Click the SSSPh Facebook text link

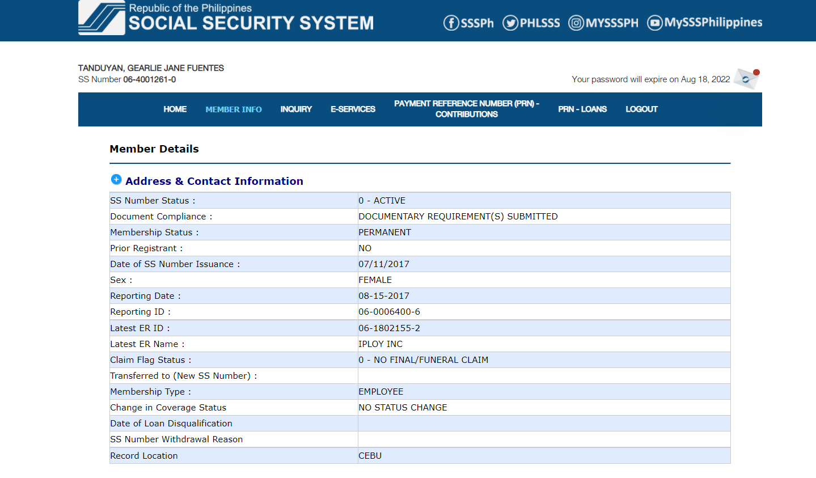(x=477, y=23)
